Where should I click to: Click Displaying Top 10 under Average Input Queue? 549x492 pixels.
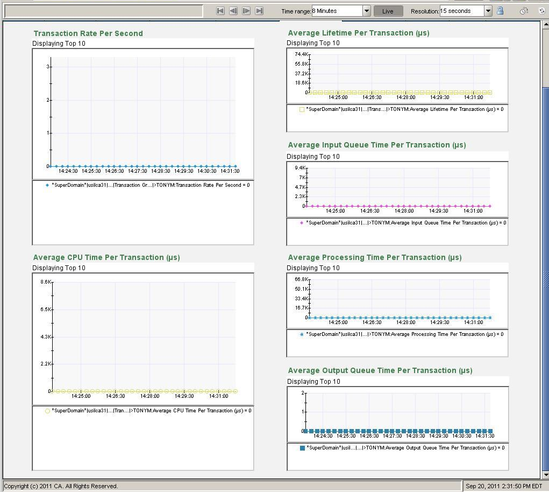[x=313, y=157]
